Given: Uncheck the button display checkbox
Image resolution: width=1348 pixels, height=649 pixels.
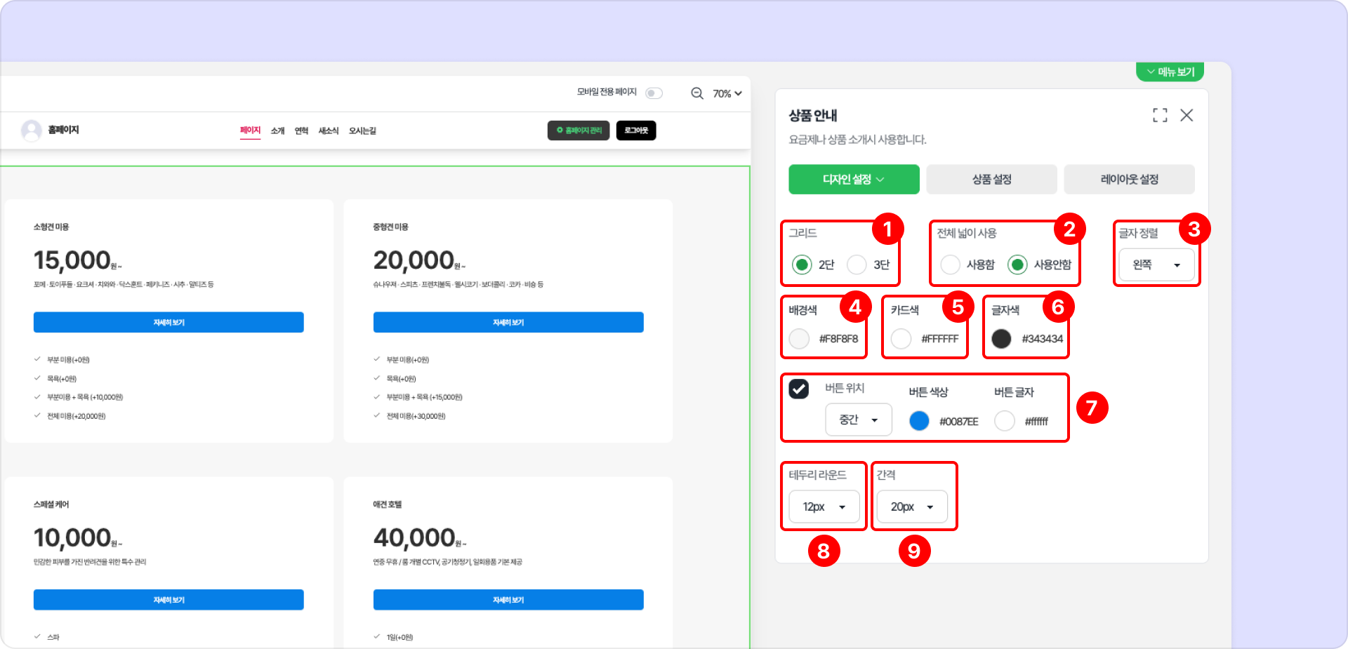Looking at the screenshot, I should [x=798, y=389].
